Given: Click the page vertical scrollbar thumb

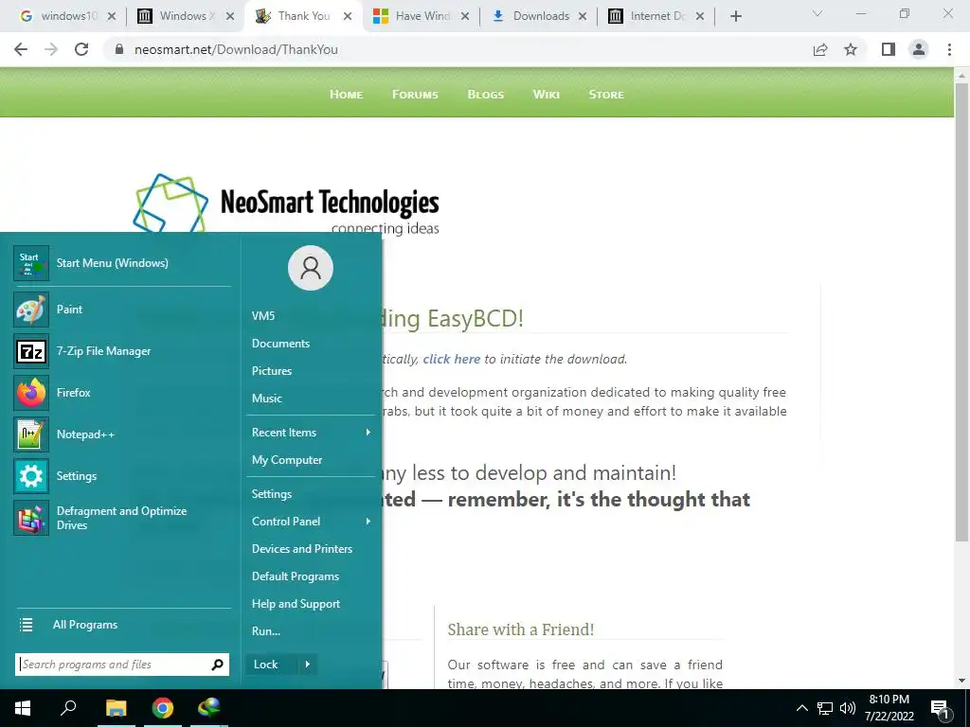Looking at the screenshot, I should pos(962,312).
